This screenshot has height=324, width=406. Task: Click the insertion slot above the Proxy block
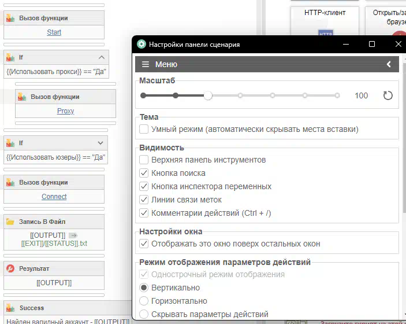65,84
